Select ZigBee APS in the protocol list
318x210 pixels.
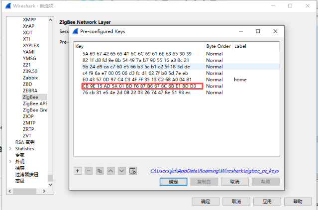(35, 104)
